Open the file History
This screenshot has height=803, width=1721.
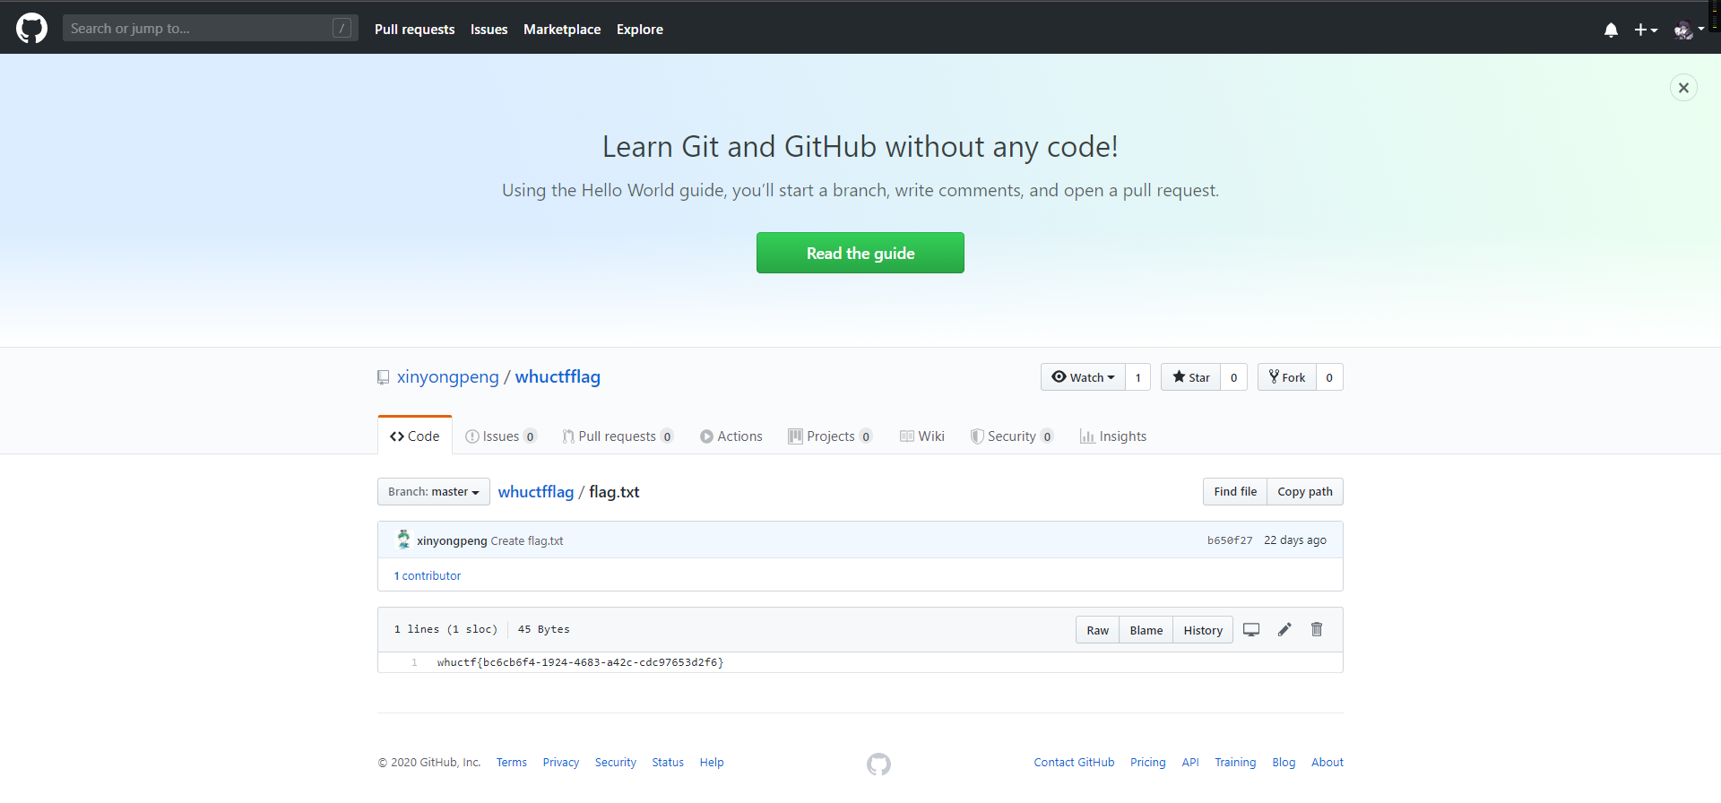(x=1203, y=630)
